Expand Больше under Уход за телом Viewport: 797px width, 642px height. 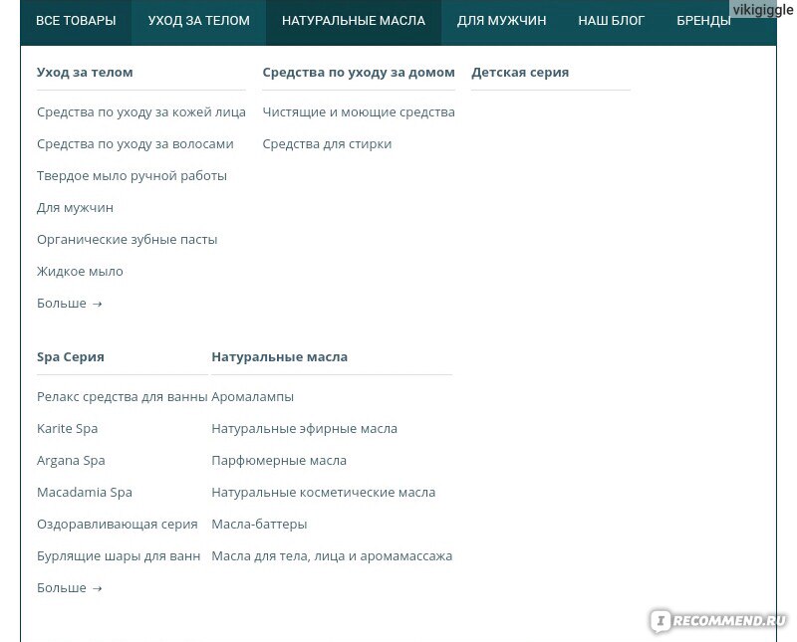70,304
